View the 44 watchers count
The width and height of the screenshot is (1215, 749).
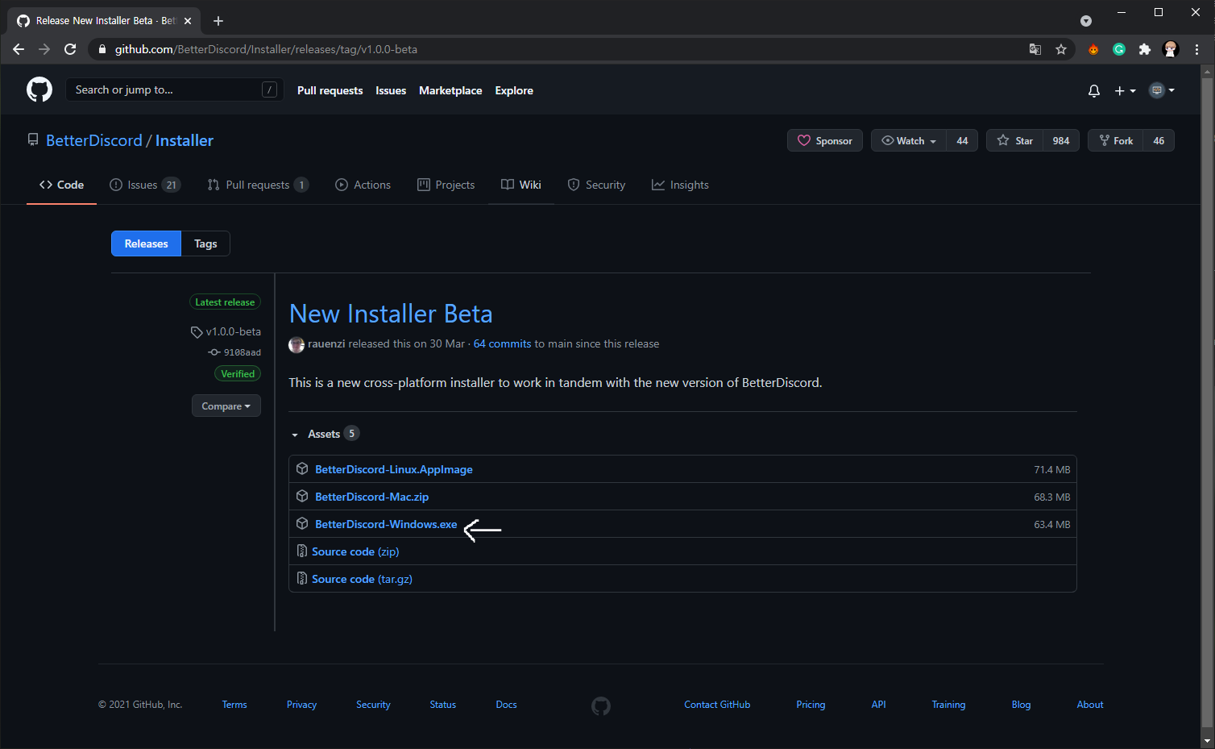962,140
